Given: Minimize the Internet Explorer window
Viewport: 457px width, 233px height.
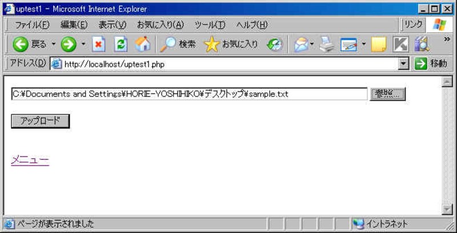Looking at the screenshot, I should tap(423, 9).
